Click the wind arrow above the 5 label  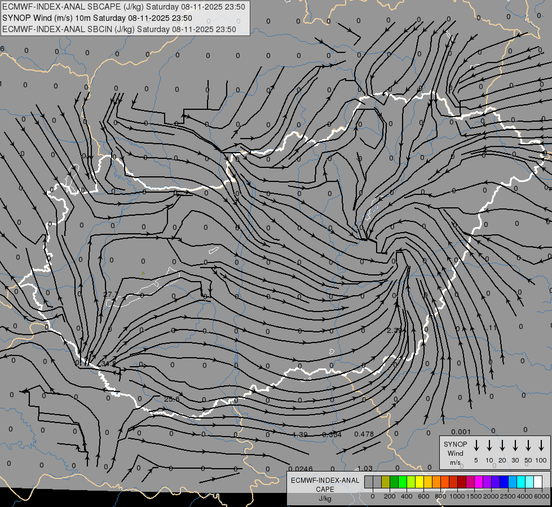point(476,446)
